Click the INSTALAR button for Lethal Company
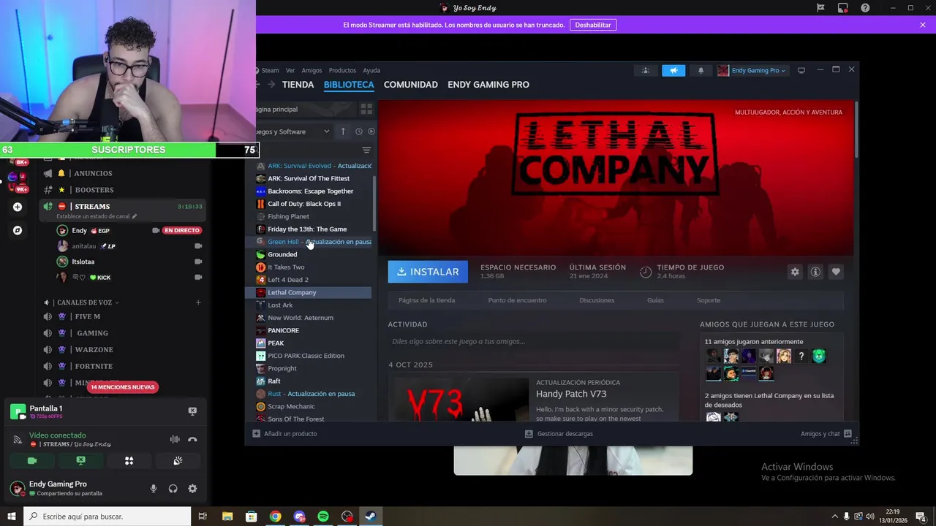The width and height of the screenshot is (936, 526). (x=428, y=272)
